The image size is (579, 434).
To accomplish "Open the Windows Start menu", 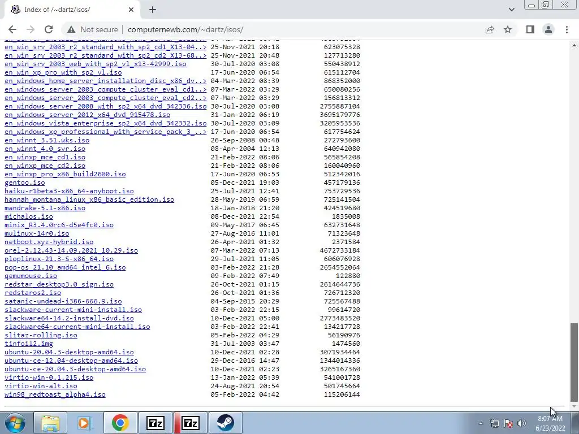I will [x=15, y=423].
